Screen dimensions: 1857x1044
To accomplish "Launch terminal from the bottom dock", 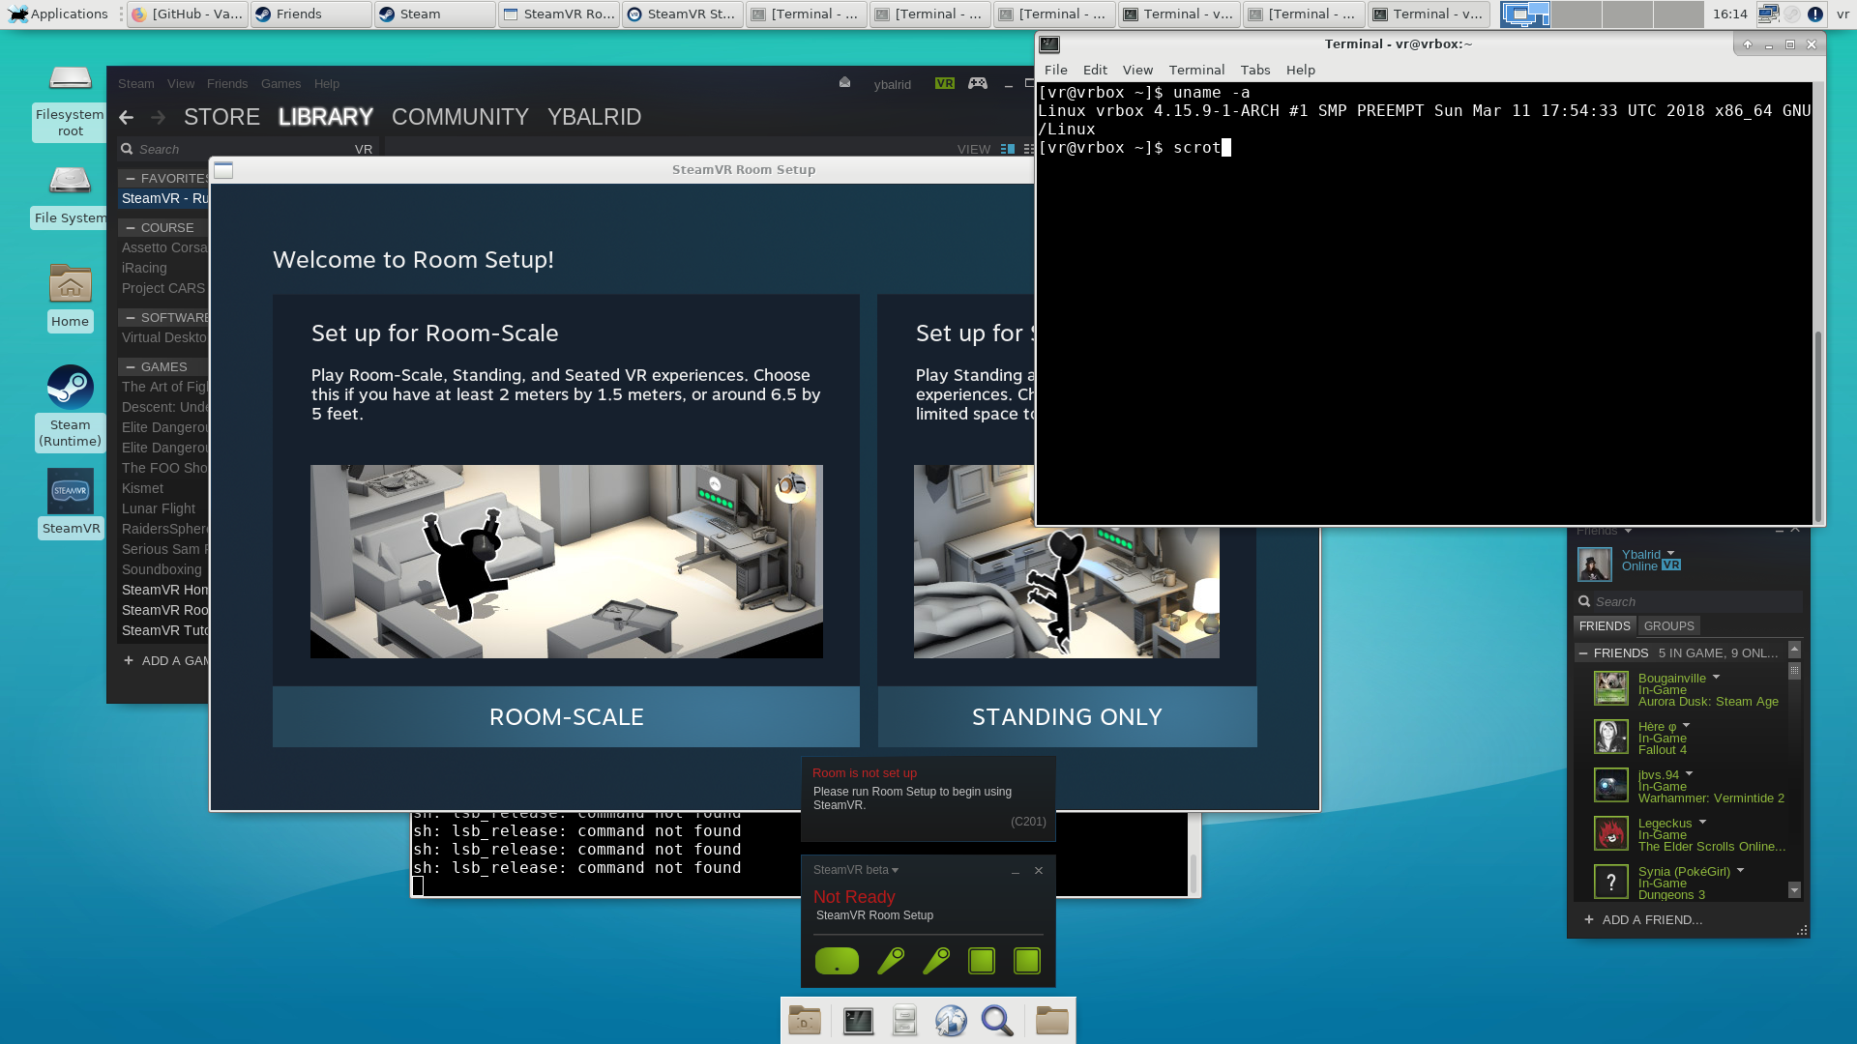I will (x=858, y=1021).
